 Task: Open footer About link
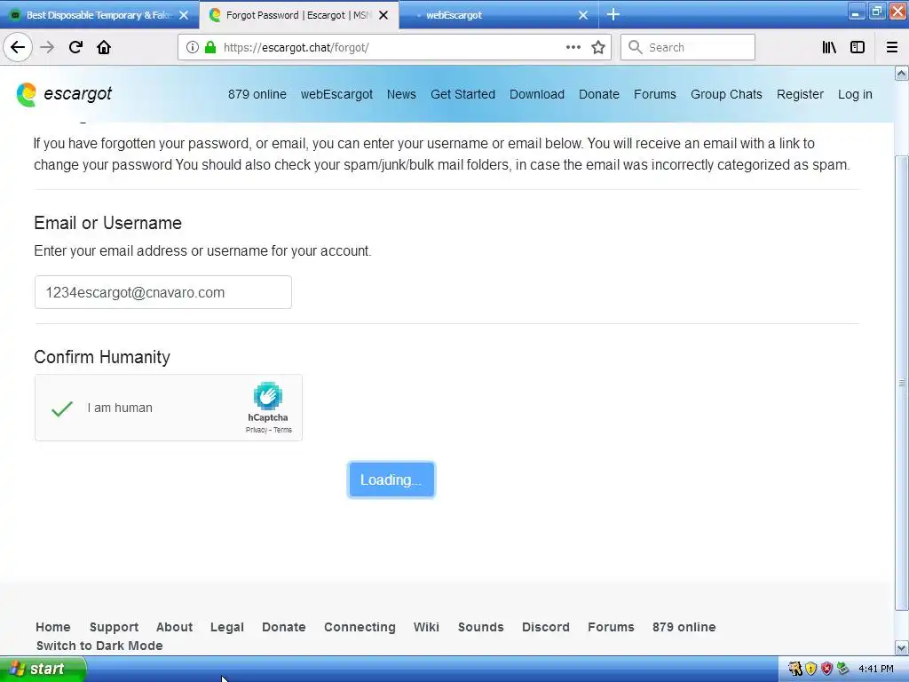174,627
